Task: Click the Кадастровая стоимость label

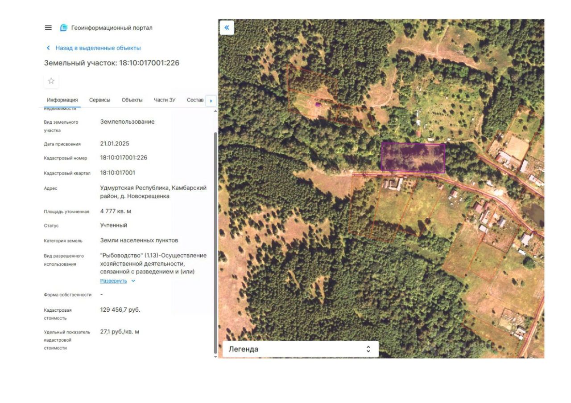Action: (58, 314)
